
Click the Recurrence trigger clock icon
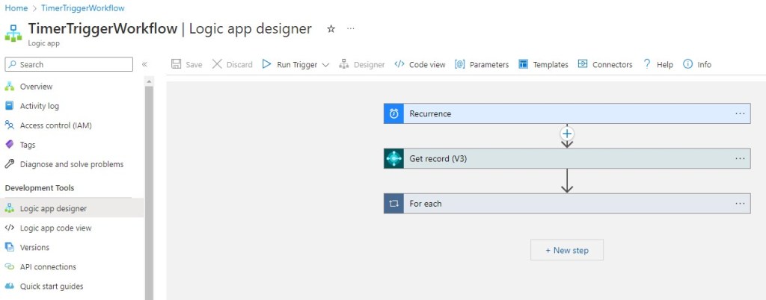pos(393,113)
